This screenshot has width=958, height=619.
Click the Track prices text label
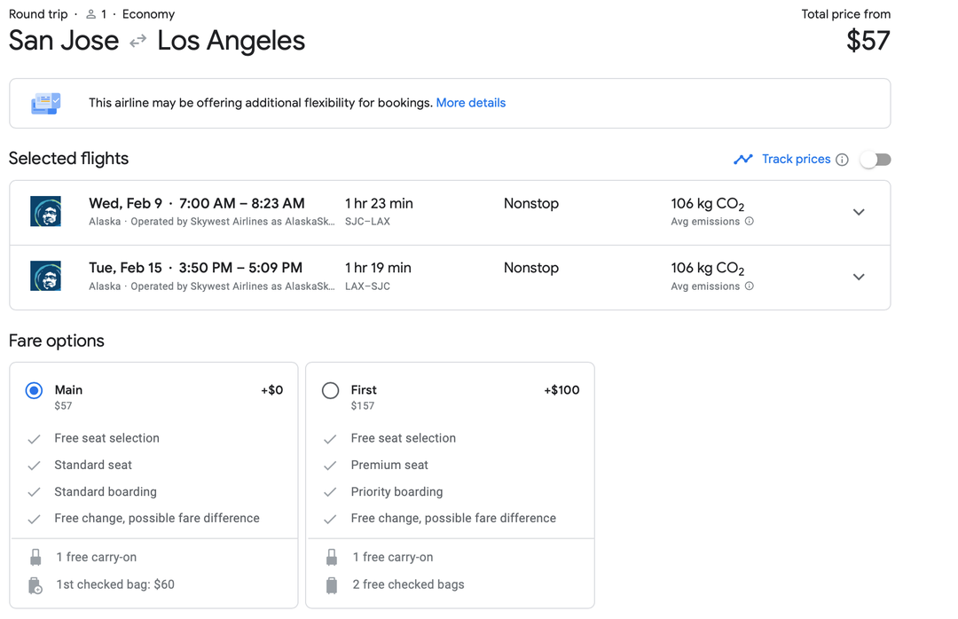pos(797,159)
